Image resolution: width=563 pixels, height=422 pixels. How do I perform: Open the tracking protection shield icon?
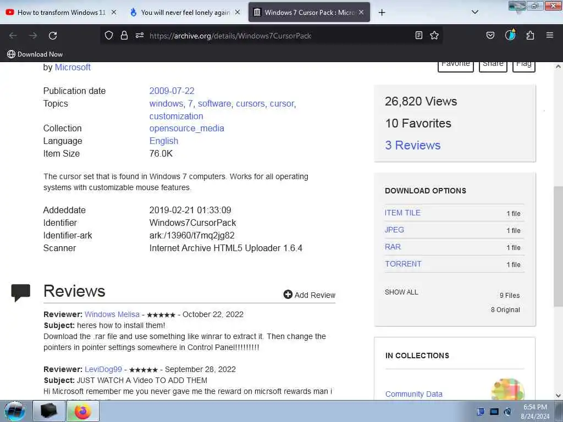[109, 35]
